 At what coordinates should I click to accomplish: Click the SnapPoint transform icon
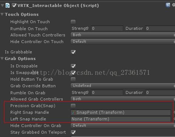(x=73, y=112)
